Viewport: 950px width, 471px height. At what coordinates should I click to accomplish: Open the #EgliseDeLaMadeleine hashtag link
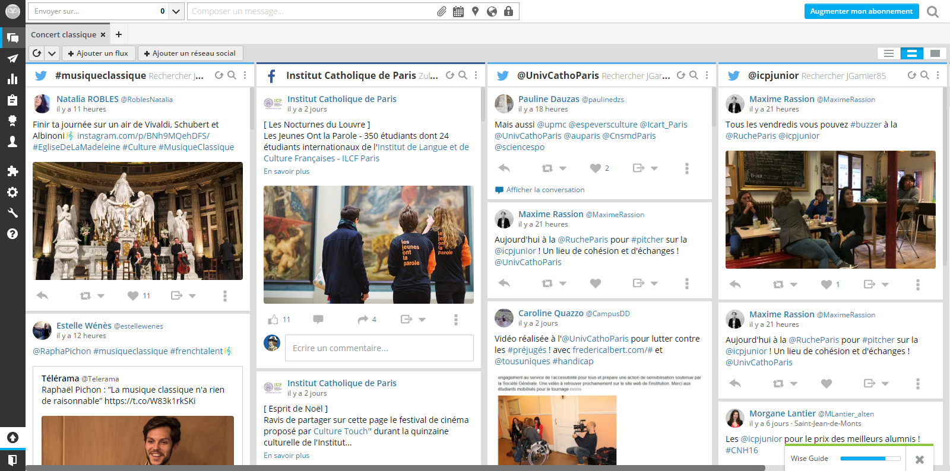[x=76, y=147]
